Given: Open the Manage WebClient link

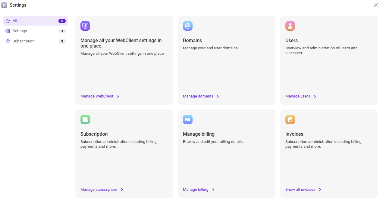Looking at the screenshot, I should click(x=97, y=96).
